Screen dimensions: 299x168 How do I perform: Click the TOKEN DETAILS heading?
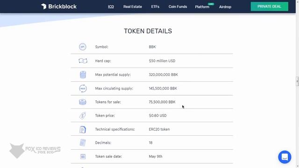[x=148, y=31]
